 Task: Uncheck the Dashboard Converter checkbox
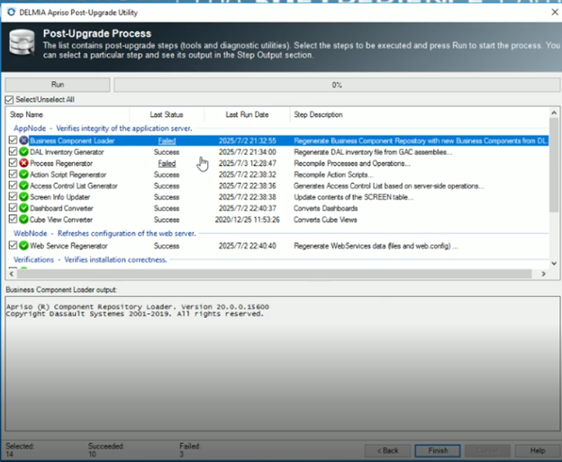tap(13, 208)
